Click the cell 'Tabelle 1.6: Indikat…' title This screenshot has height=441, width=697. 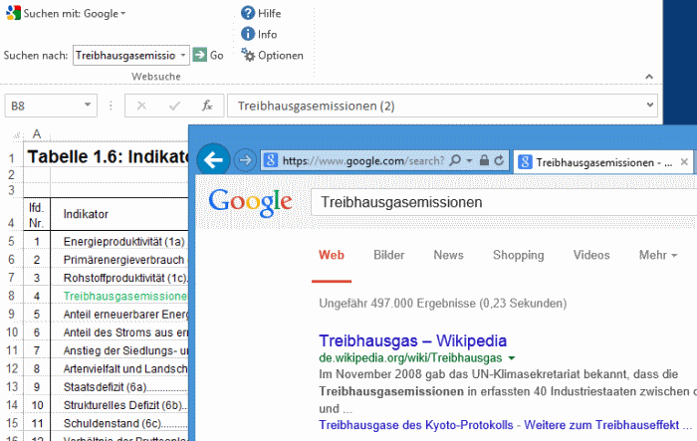[108, 157]
